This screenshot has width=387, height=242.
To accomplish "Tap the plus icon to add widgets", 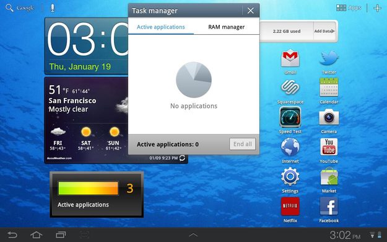I will tap(377, 8).
